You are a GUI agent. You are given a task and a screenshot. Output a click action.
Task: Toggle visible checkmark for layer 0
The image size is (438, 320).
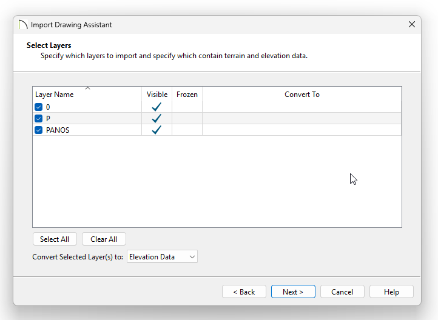[x=157, y=107]
